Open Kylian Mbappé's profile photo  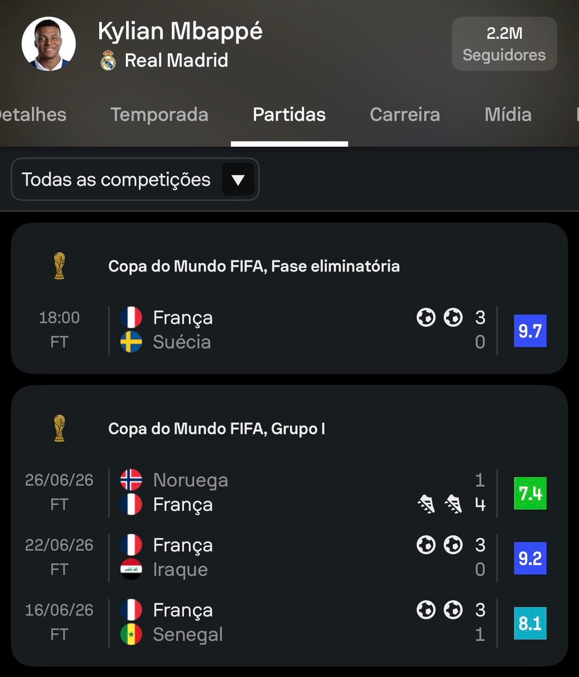pyautogui.click(x=48, y=44)
